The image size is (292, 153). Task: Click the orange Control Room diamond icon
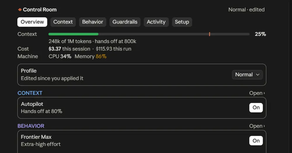pyautogui.click(x=20, y=10)
